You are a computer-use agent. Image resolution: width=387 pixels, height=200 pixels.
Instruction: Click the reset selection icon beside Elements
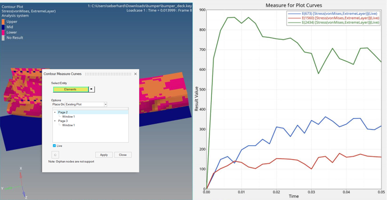pos(92,90)
